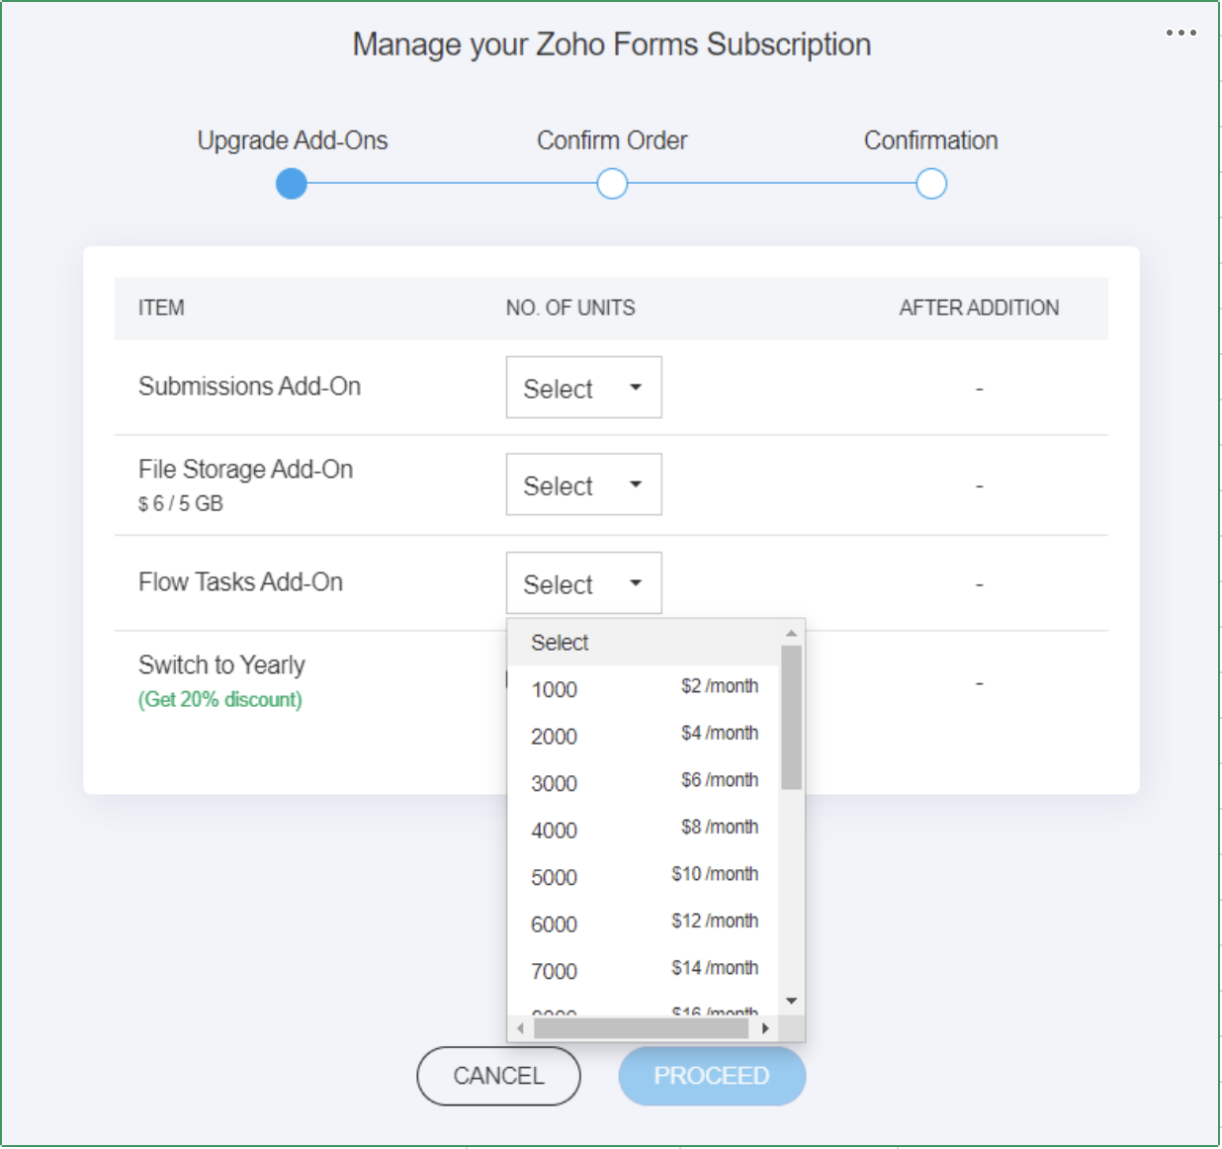Click the '$ 6 / 5 GB' price text
This screenshot has width=1222, height=1149.
click(x=181, y=503)
